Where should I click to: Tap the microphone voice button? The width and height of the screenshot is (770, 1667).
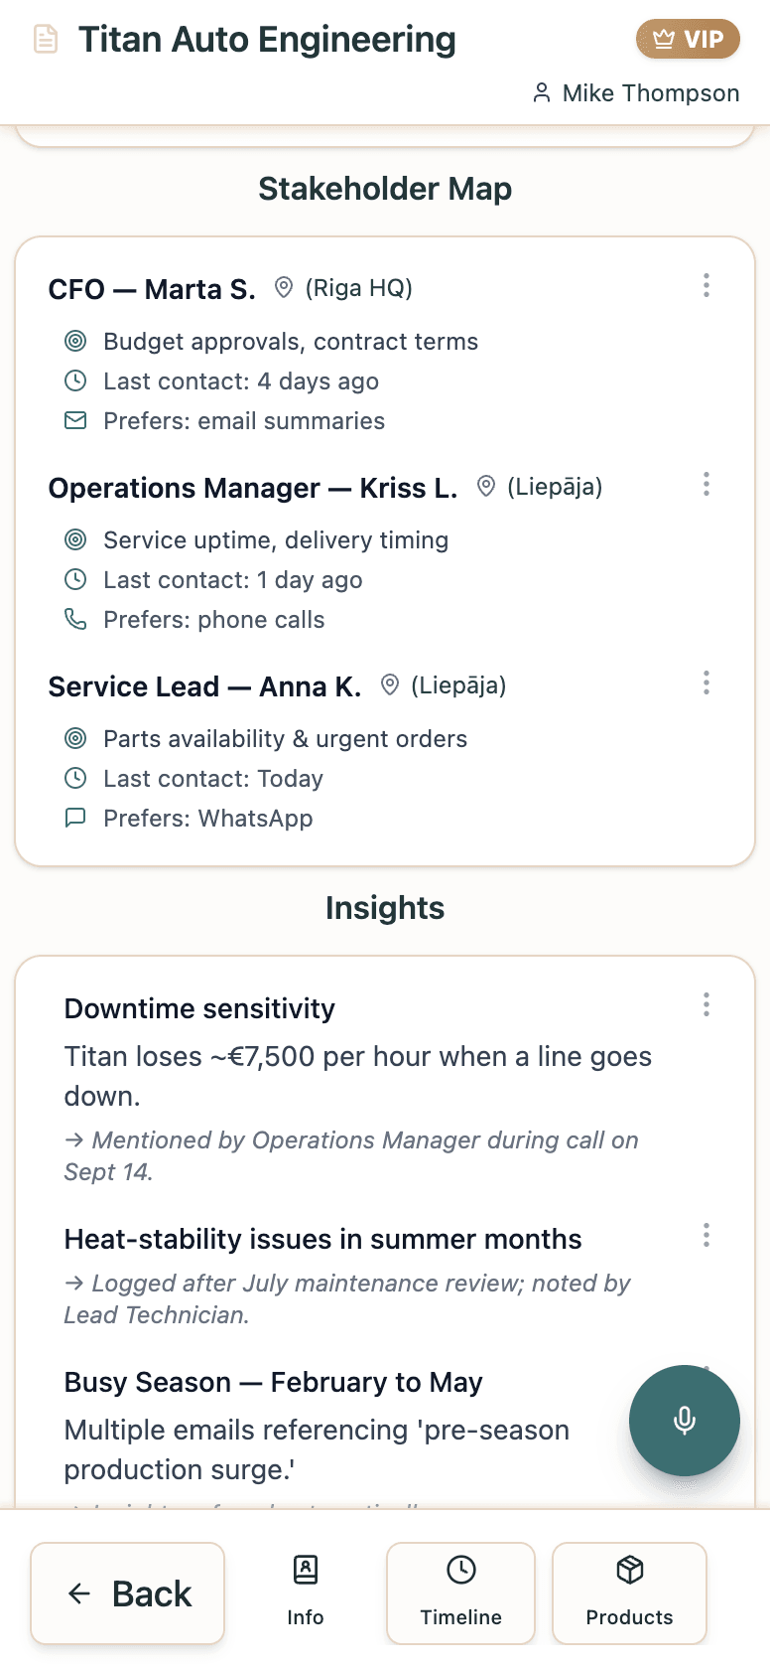pos(684,1421)
